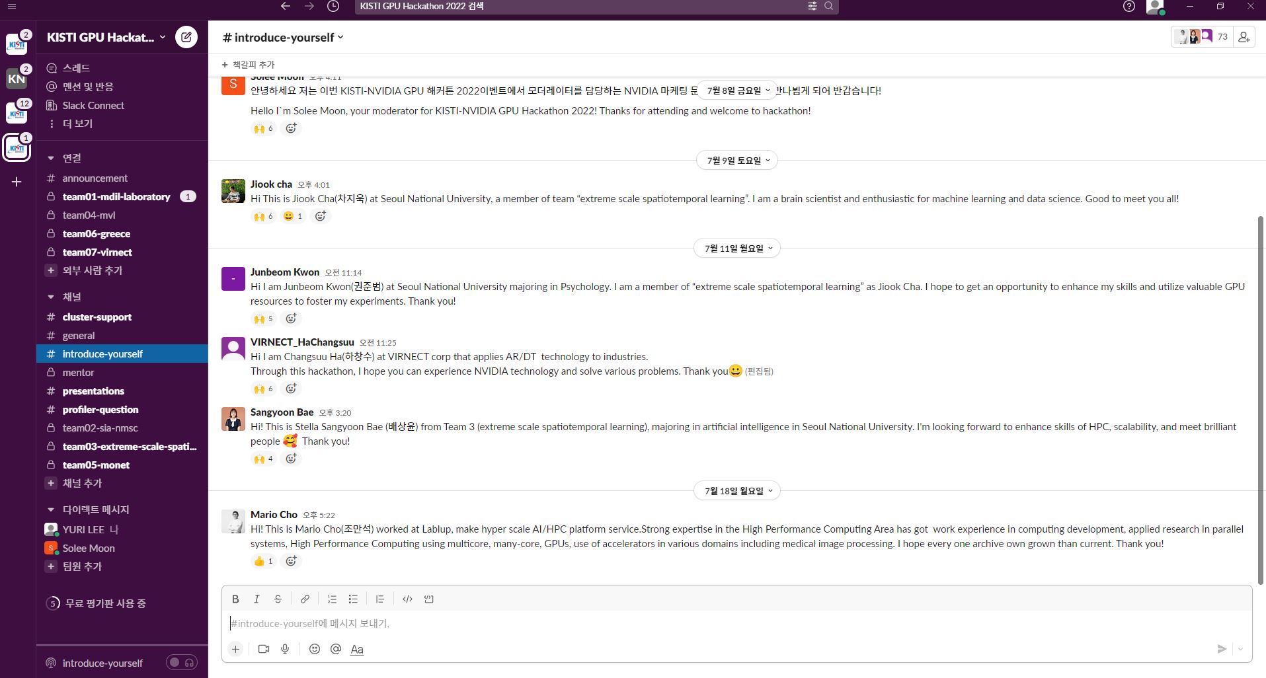Toggle italic formatting in composer

257,599
